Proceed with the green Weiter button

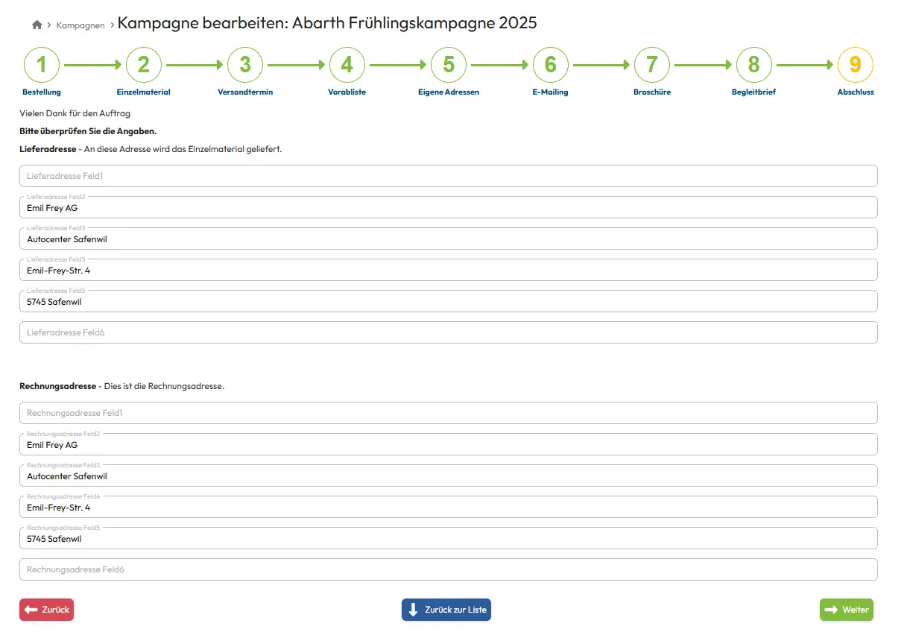pyautogui.click(x=847, y=610)
